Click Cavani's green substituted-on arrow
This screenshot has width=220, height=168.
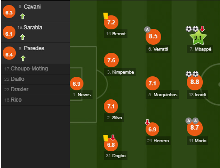[23, 16]
